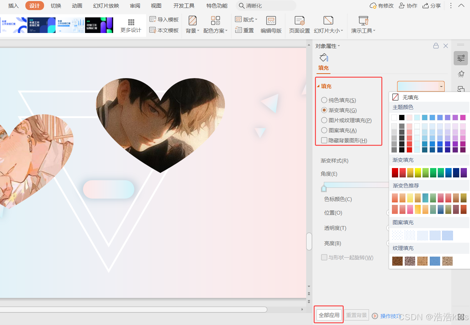The height and width of the screenshot is (325, 470).
Task: Switch to the 切换 tab
Action: [56, 6]
